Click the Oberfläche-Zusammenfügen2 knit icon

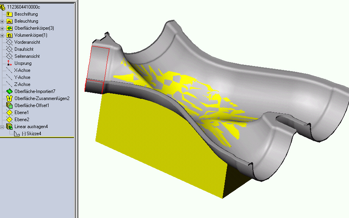[9, 98]
